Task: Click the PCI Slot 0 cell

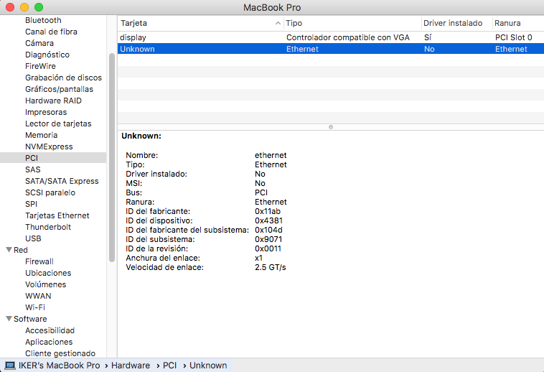Action: click(x=513, y=37)
